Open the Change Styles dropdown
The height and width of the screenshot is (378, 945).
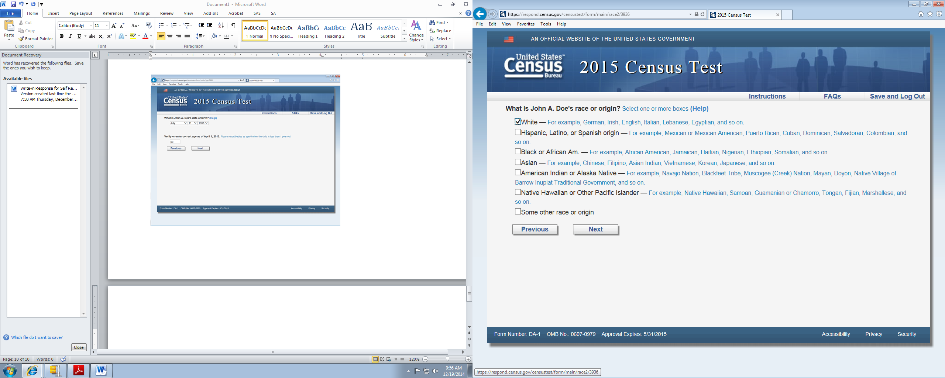pyautogui.click(x=416, y=31)
